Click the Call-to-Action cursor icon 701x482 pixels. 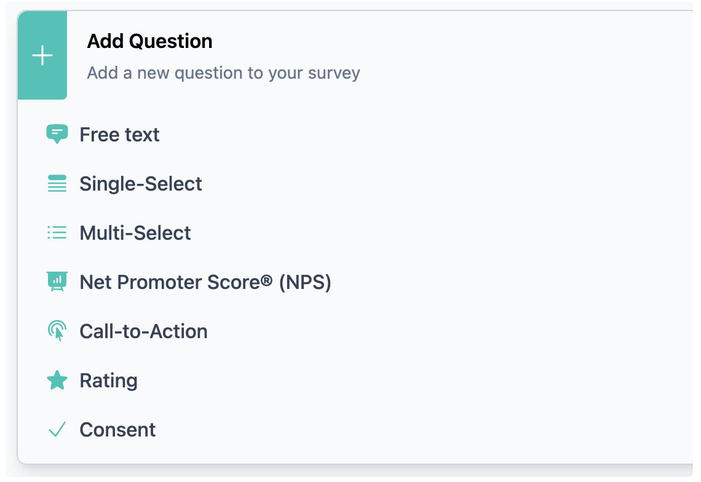point(57,331)
